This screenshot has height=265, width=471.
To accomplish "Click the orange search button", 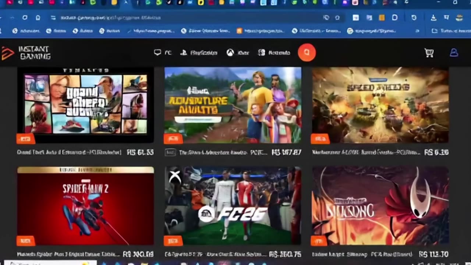I will pos(307,53).
